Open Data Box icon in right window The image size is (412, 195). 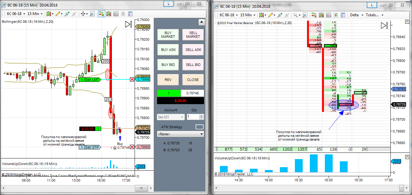pyautogui.click(x=321, y=15)
